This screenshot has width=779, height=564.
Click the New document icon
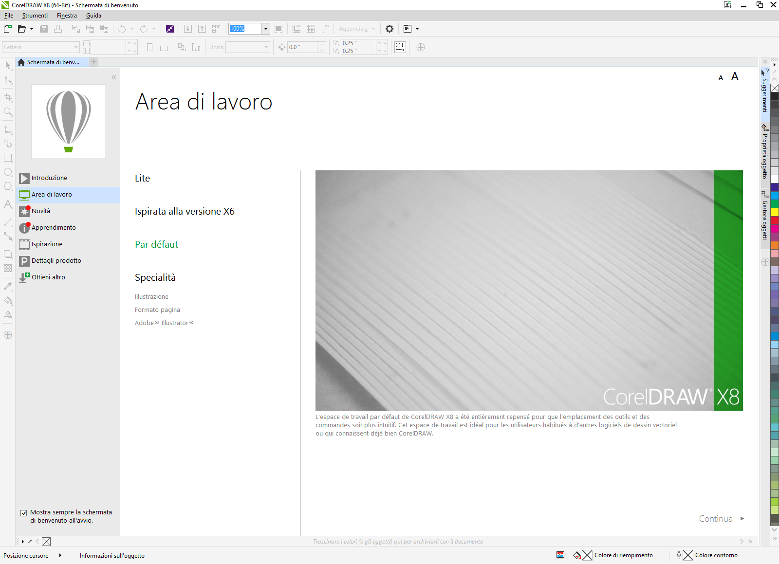pyautogui.click(x=8, y=29)
